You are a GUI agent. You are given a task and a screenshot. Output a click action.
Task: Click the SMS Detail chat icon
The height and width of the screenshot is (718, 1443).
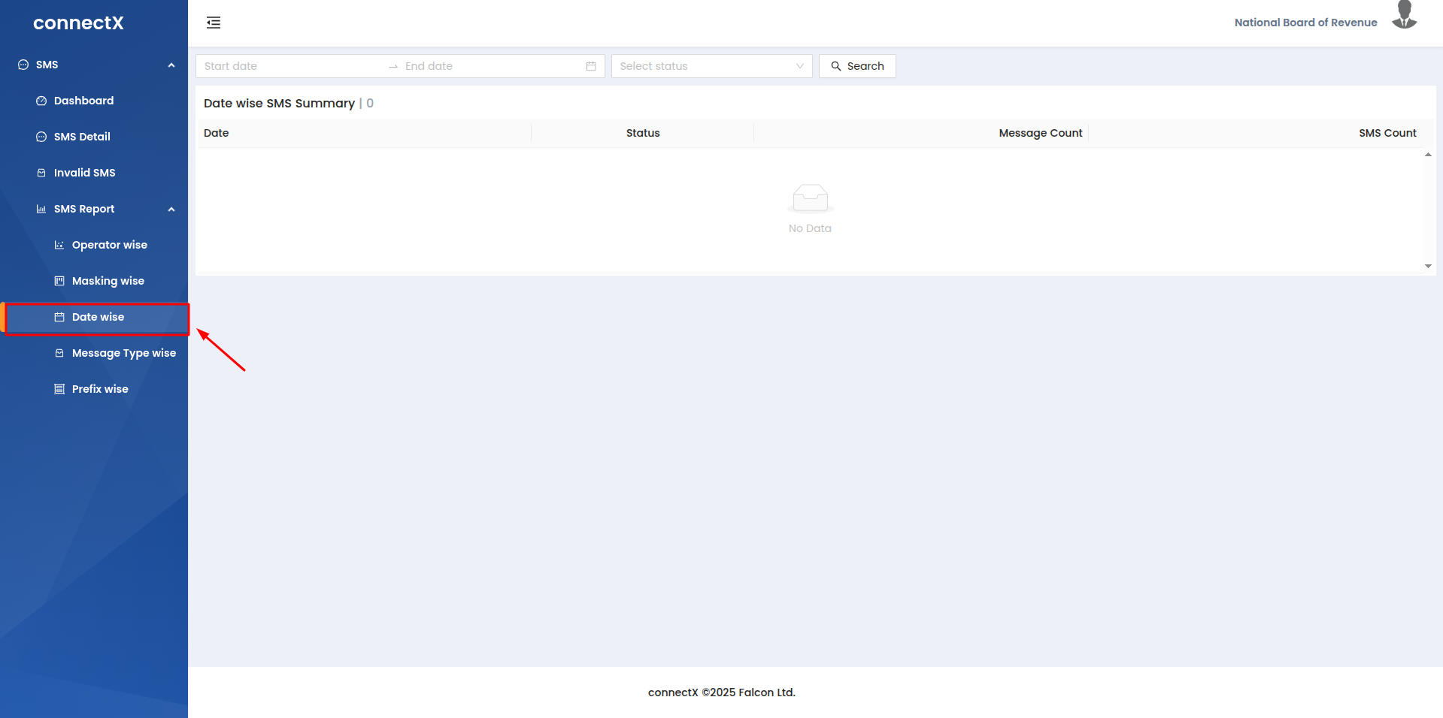41,137
